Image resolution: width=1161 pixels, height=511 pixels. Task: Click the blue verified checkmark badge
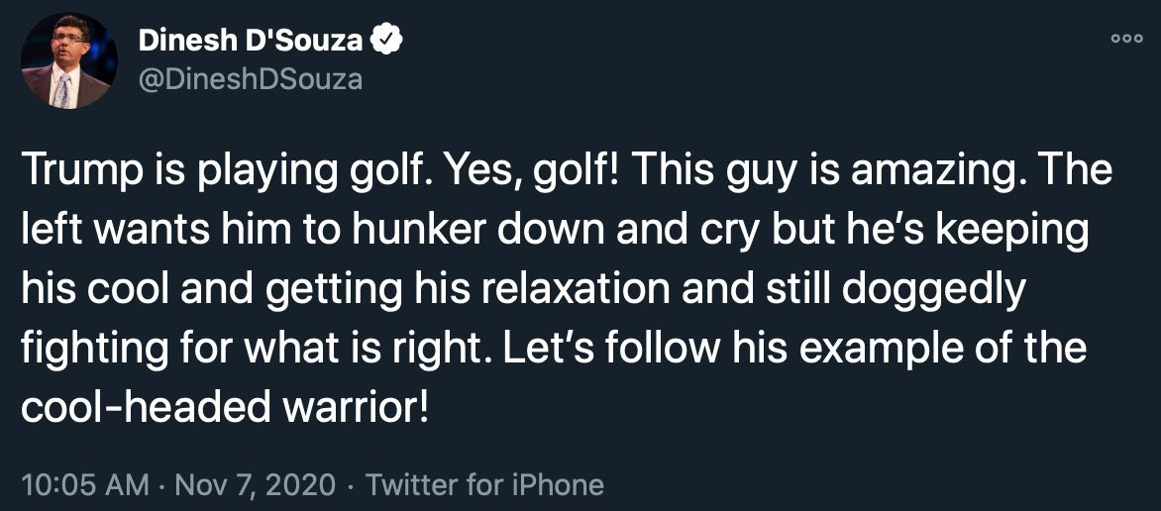click(x=385, y=42)
